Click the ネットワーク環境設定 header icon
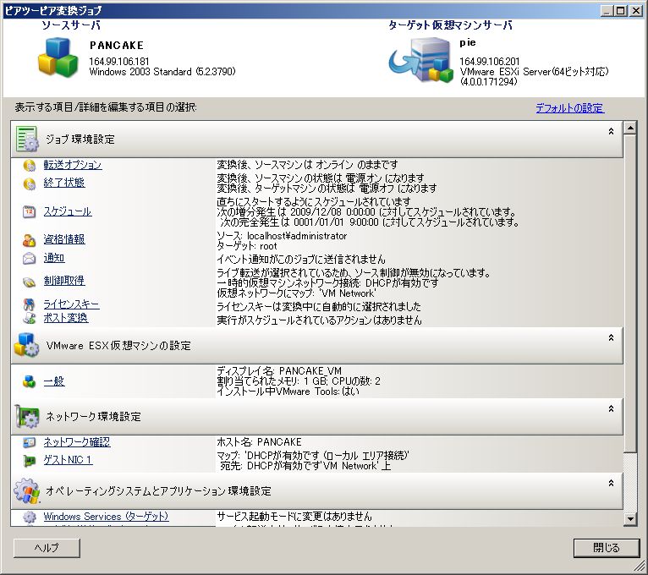 [27, 416]
